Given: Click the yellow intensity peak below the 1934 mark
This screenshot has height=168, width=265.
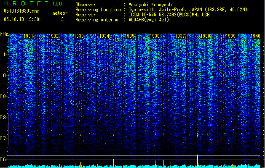Looking at the screenshot, I should coord(114,163).
